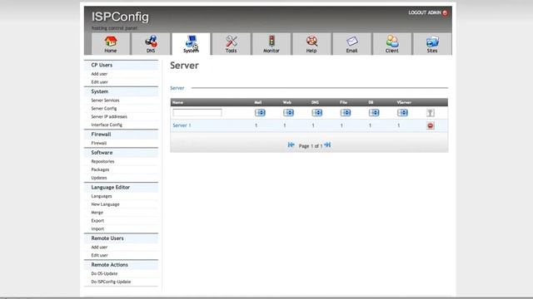Open Server Services in sidebar
This screenshot has width=533, height=299.
[x=105, y=100]
